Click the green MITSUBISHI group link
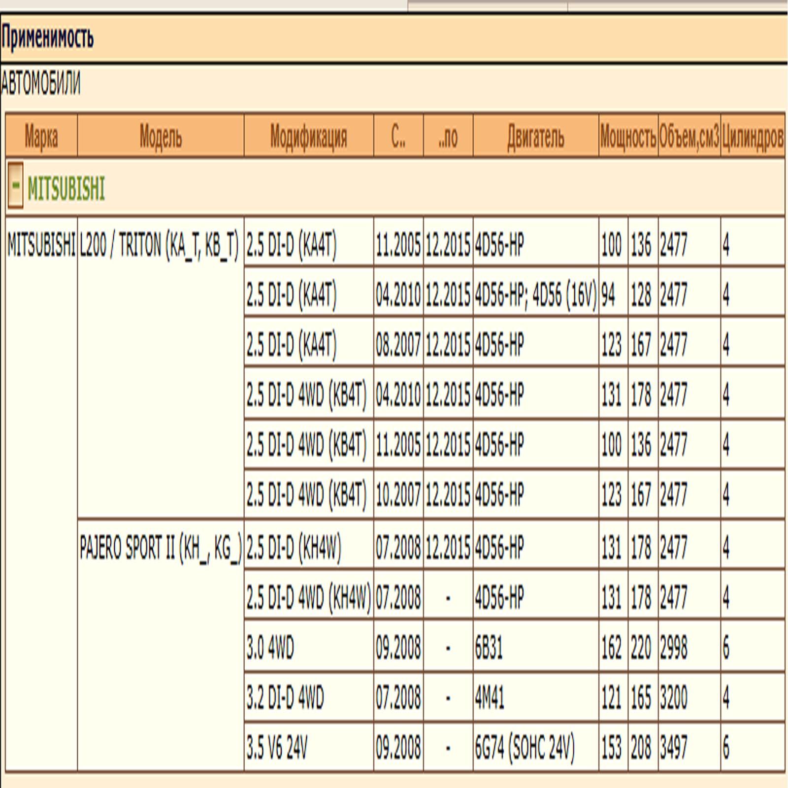 (66, 188)
